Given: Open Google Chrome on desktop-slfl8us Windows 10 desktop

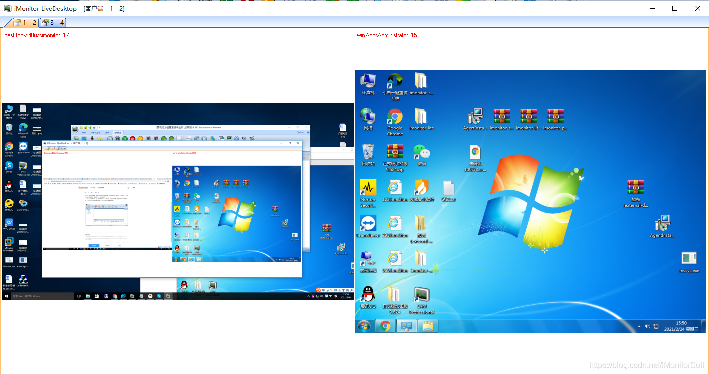Looking at the screenshot, I should pyautogui.click(x=9, y=149).
